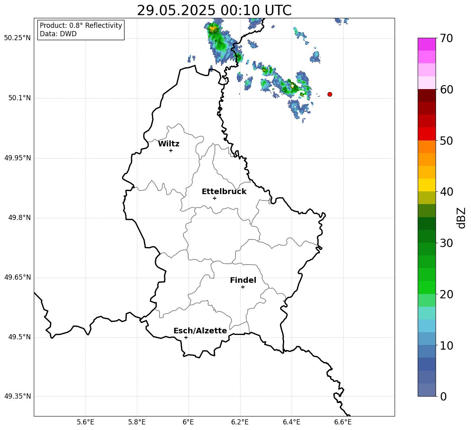Click the 50 tick on colorbar
The height and width of the screenshot is (430, 471).
pyautogui.click(x=446, y=140)
